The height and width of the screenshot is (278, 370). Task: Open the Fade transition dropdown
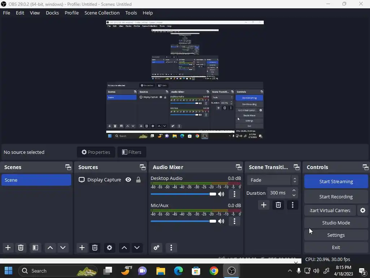click(x=273, y=180)
